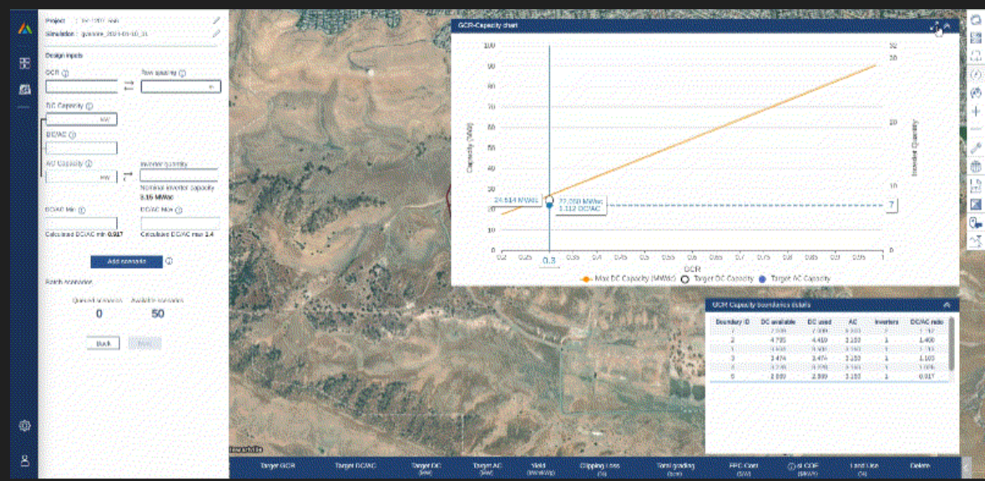Click the Inverter quantity input field

(x=179, y=175)
